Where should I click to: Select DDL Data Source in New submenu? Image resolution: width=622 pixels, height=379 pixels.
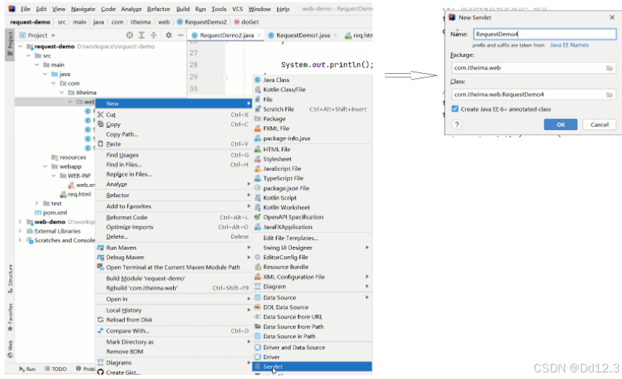click(x=312, y=307)
